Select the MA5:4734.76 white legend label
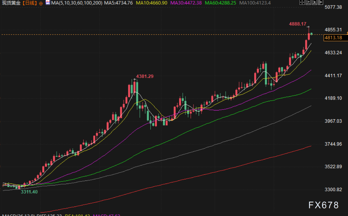 (118, 3)
